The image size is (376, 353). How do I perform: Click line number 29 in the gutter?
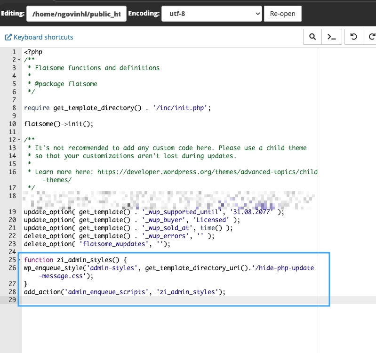[x=12, y=300]
